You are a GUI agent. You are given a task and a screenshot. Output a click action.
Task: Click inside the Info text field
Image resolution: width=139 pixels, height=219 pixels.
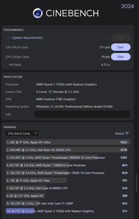[82, 114]
